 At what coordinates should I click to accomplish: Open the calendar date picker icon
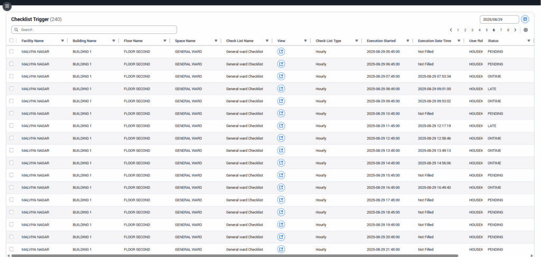pyautogui.click(x=525, y=20)
